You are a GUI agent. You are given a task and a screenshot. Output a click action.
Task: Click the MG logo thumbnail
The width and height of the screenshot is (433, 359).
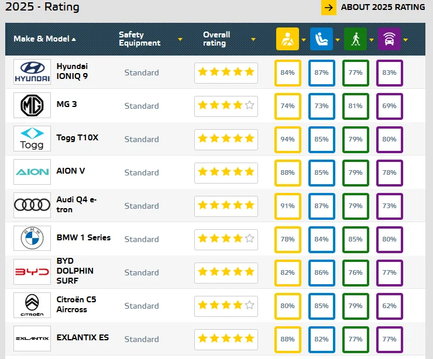click(x=32, y=105)
